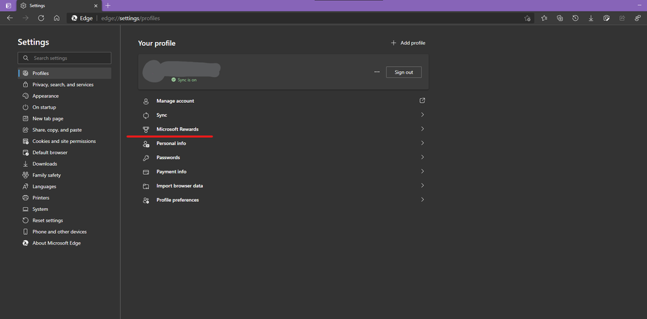Viewport: 647px width, 319px height.
Task: Expand the Import browser data chevron
Action: point(422,185)
